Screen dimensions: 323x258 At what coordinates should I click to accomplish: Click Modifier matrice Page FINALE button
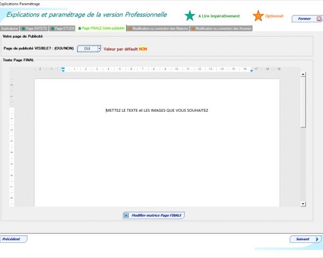click(153, 215)
